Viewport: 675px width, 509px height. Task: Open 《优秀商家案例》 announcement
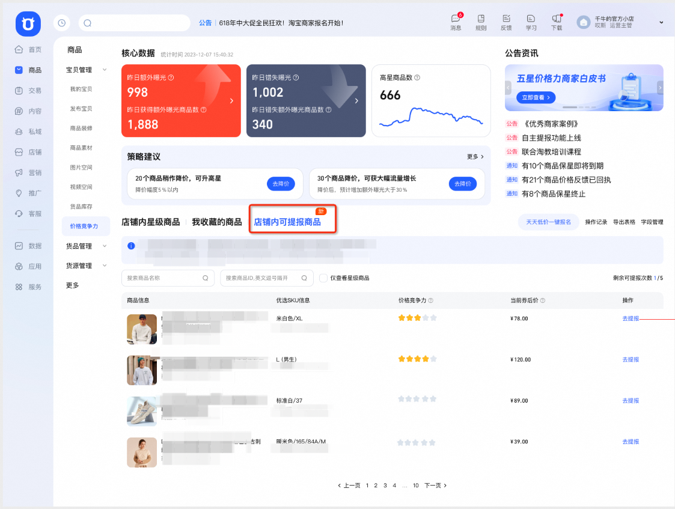coord(551,124)
